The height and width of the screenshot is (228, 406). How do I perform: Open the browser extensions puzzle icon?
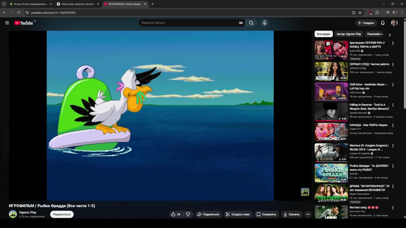coord(377,13)
